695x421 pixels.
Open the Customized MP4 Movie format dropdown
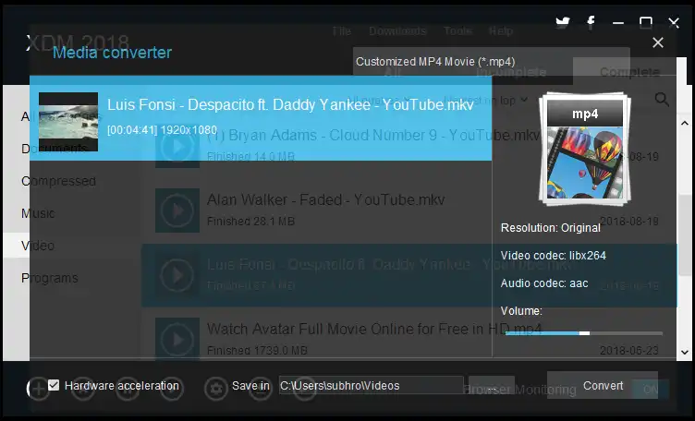click(491, 62)
